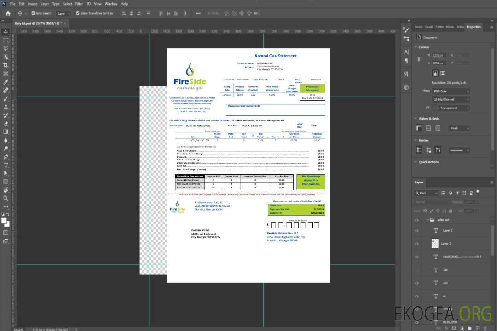Toggle the Auto-Select checkbox
Screen dimensions: 497x331
[x=33, y=13]
